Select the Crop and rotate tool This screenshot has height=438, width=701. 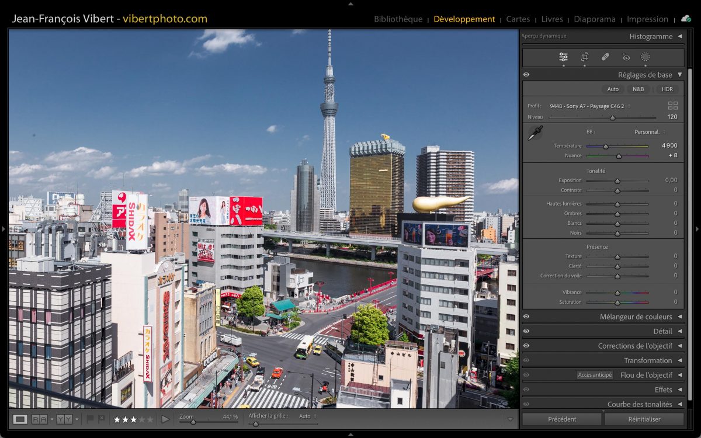pyautogui.click(x=584, y=57)
